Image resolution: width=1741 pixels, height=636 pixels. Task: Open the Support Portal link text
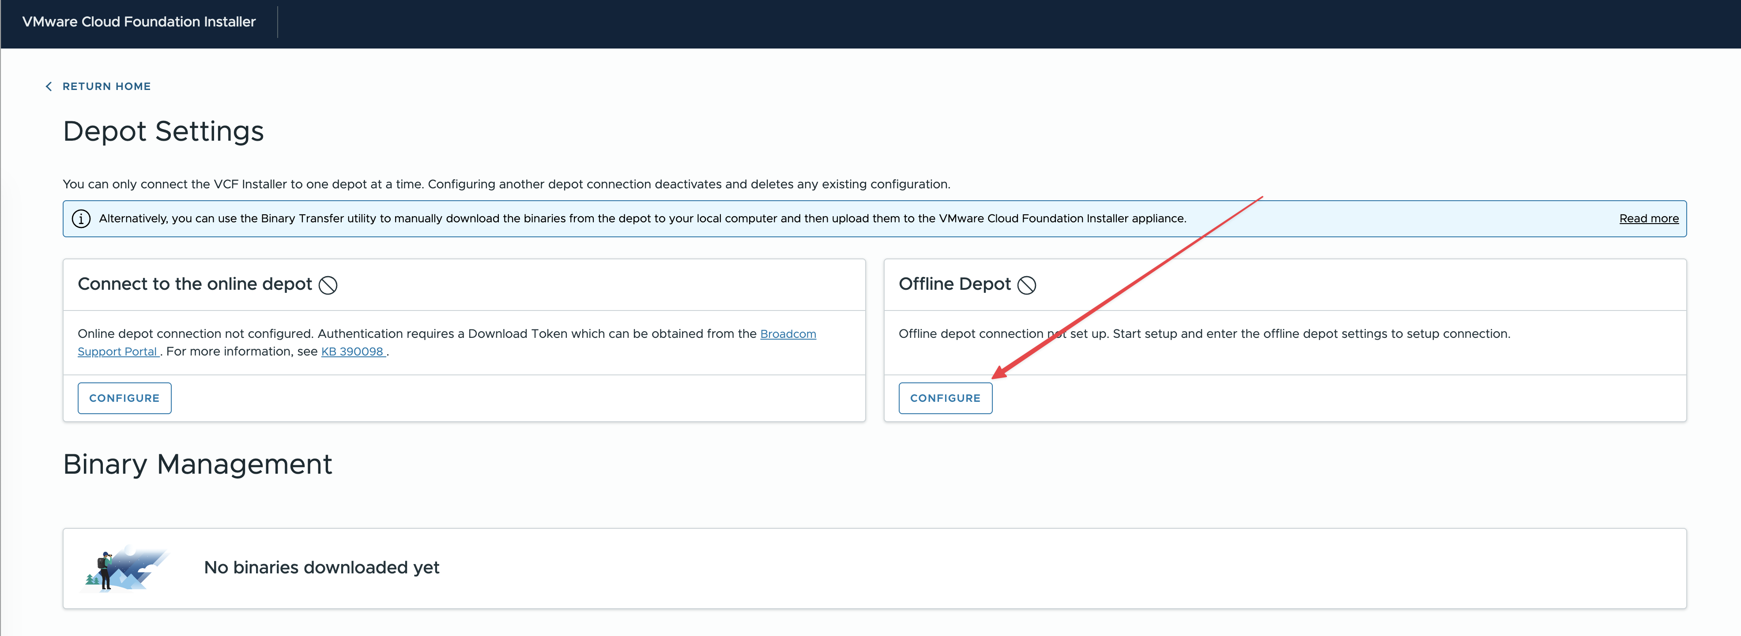117,352
